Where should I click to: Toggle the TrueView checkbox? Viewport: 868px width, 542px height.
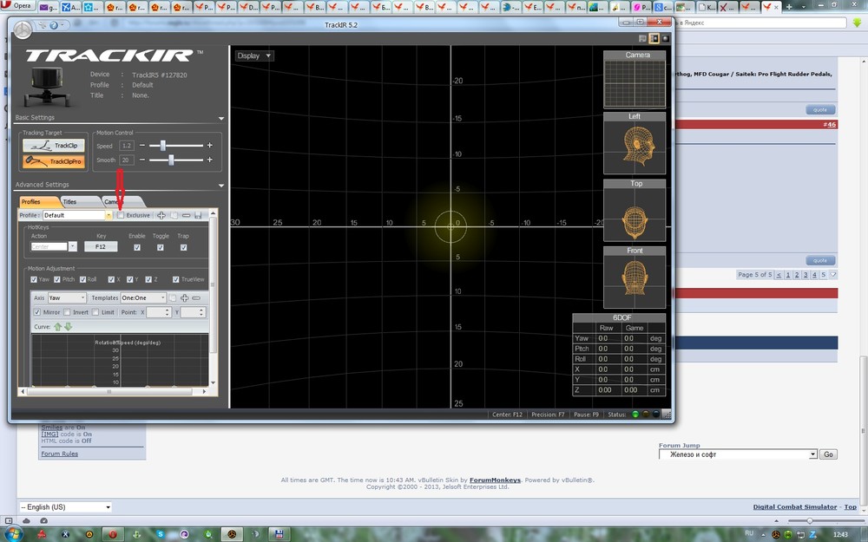point(175,279)
